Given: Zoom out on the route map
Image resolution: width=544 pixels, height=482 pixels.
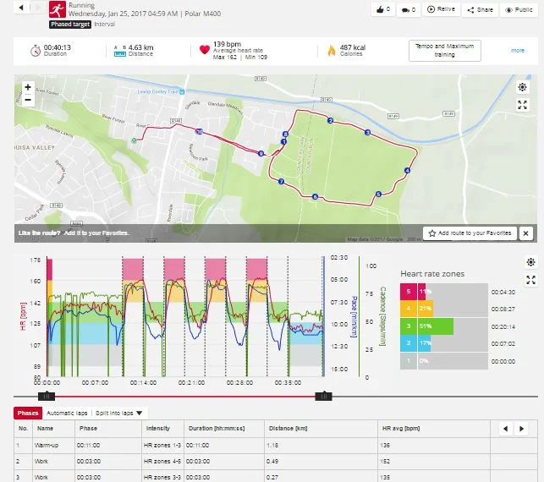Looking at the screenshot, I should pos(28,100).
